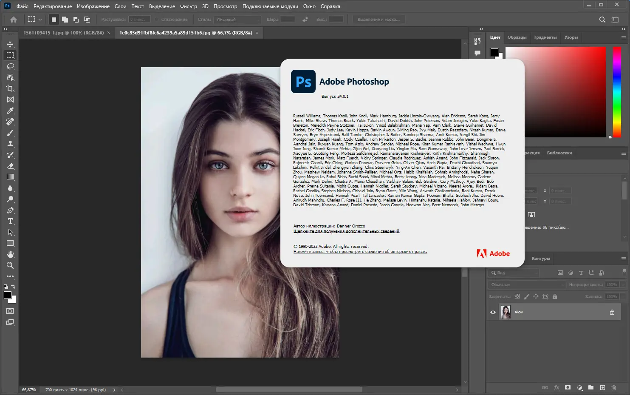This screenshot has height=395, width=630.
Task: Click link for additional details about illustration
Action: pyautogui.click(x=346, y=231)
